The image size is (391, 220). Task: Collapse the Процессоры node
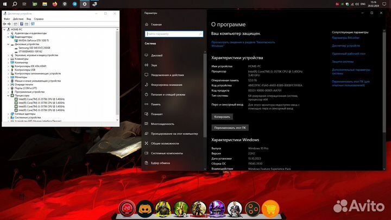click(x=8, y=96)
